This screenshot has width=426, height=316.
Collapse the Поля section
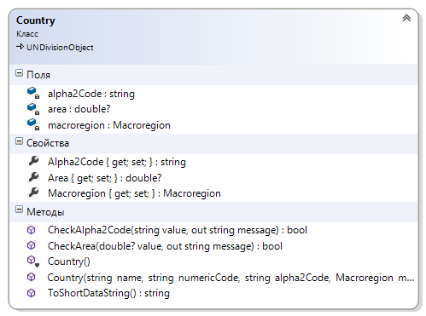pyautogui.click(x=19, y=73)
